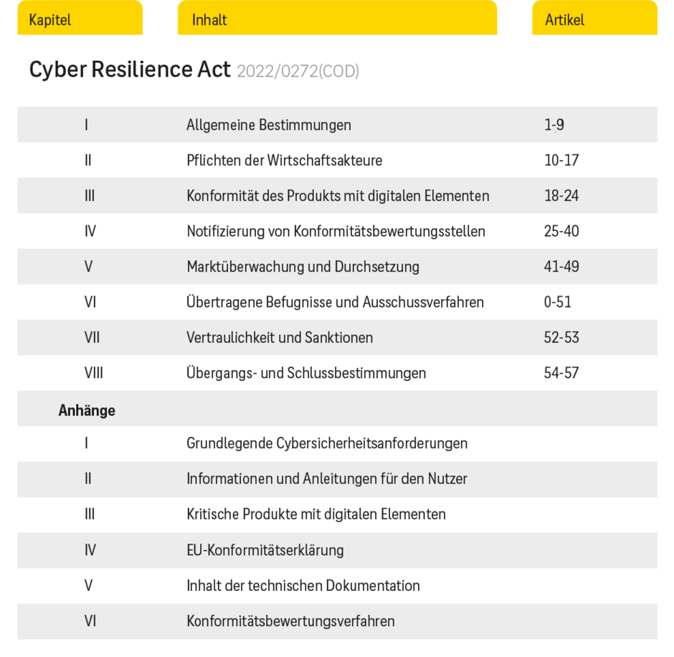The image size is (674, 657).
Task: Click Kritische Produkte mit digitalen Elementen
Action: click(316, 514)
